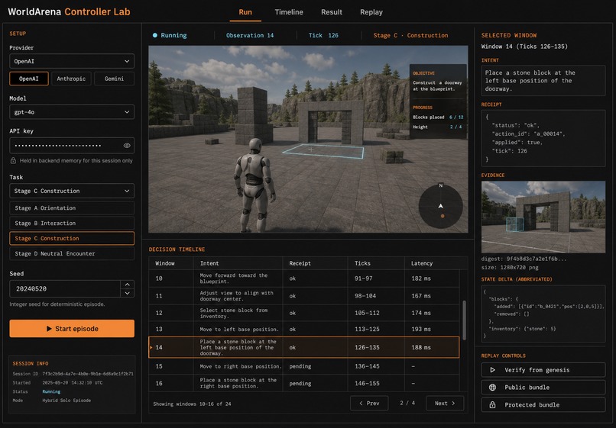Screen dimensions: 616x428
Task: Select highlighted timeline row window 14
Action: 304,347
